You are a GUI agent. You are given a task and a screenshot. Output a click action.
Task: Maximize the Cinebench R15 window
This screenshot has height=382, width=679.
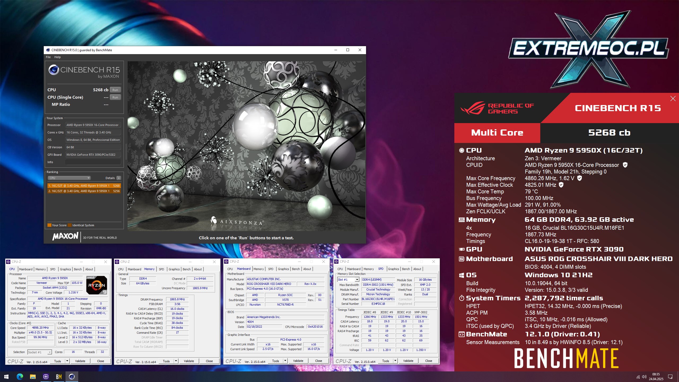point(348,50)
